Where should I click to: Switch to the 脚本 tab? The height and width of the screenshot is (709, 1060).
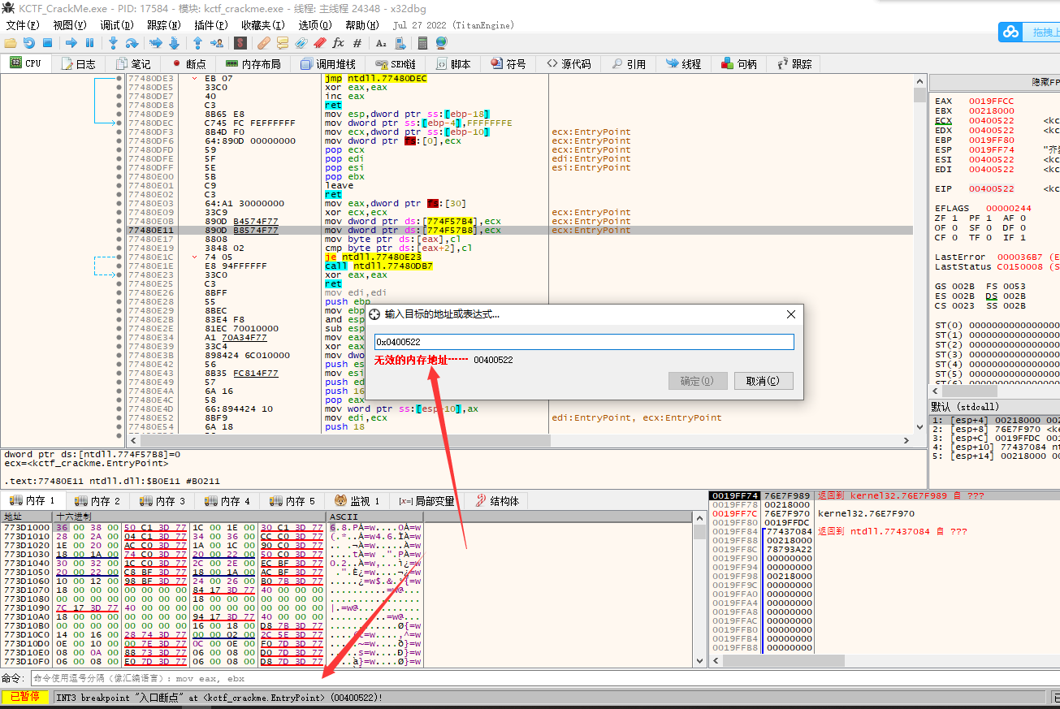452,63
